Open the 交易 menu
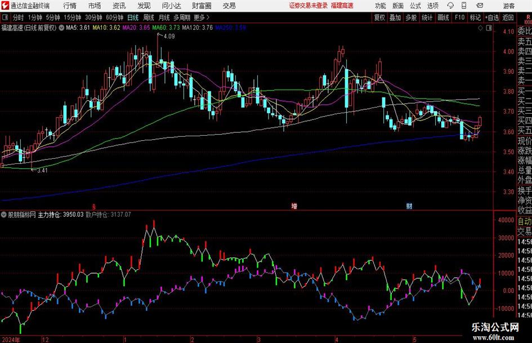532x343 pixels. pyautogui.click(x=229, y=6)
